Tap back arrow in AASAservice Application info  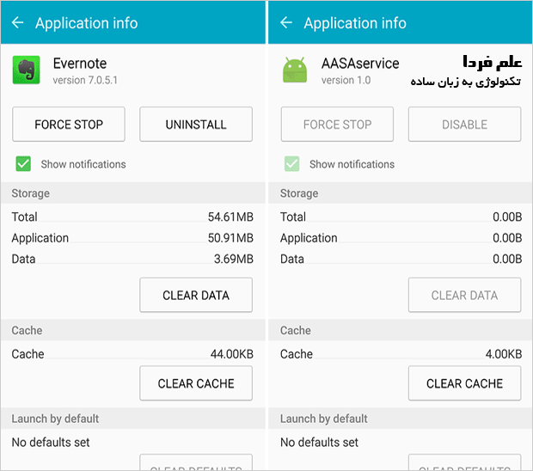[286, 22]
